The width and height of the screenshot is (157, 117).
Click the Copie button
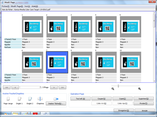click(x=122, y=99)
